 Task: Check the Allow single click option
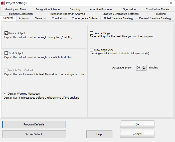pyautogui.click(x=92, y=50)
